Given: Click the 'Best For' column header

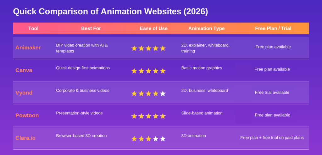Looking at the screenshot, I should [91, 28].
